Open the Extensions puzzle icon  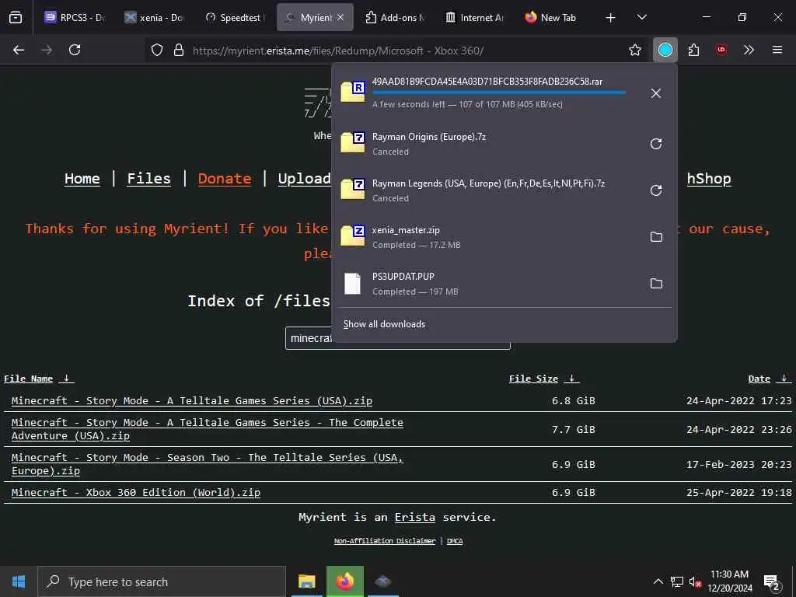coord(693,50)
